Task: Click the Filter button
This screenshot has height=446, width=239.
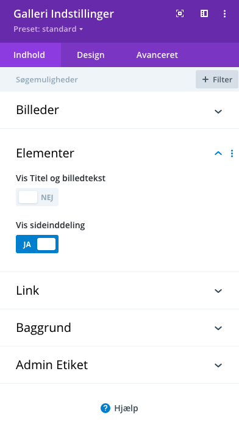Action: 217,79
